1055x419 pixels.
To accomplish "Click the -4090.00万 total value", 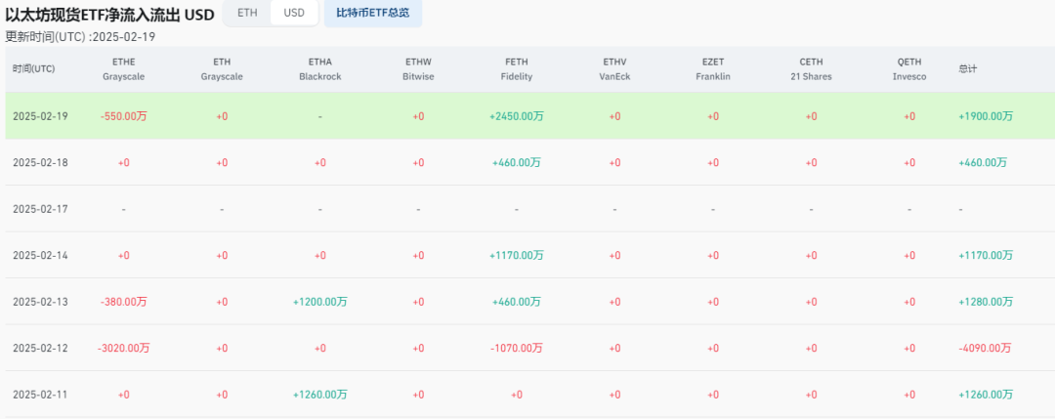I will point(986,348).
